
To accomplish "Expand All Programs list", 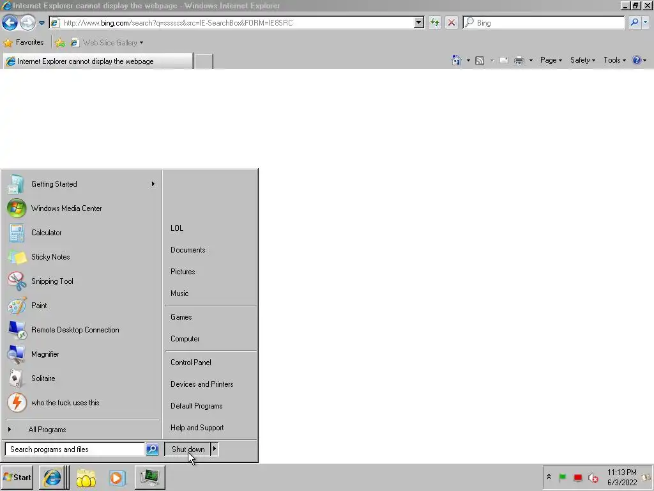I will pos(82,429).
